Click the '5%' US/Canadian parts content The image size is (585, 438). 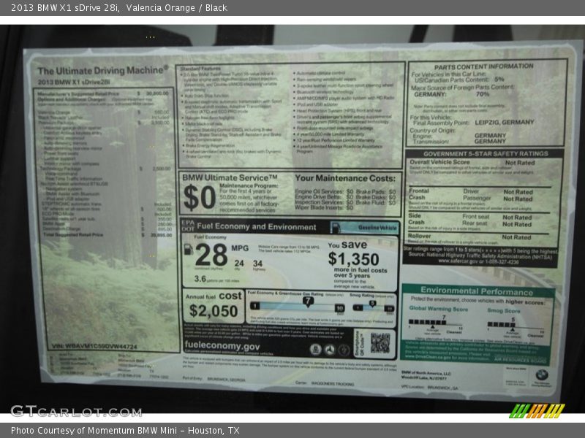(499, 80)
